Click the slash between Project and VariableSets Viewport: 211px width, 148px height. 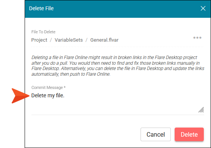tap(51, 40)
